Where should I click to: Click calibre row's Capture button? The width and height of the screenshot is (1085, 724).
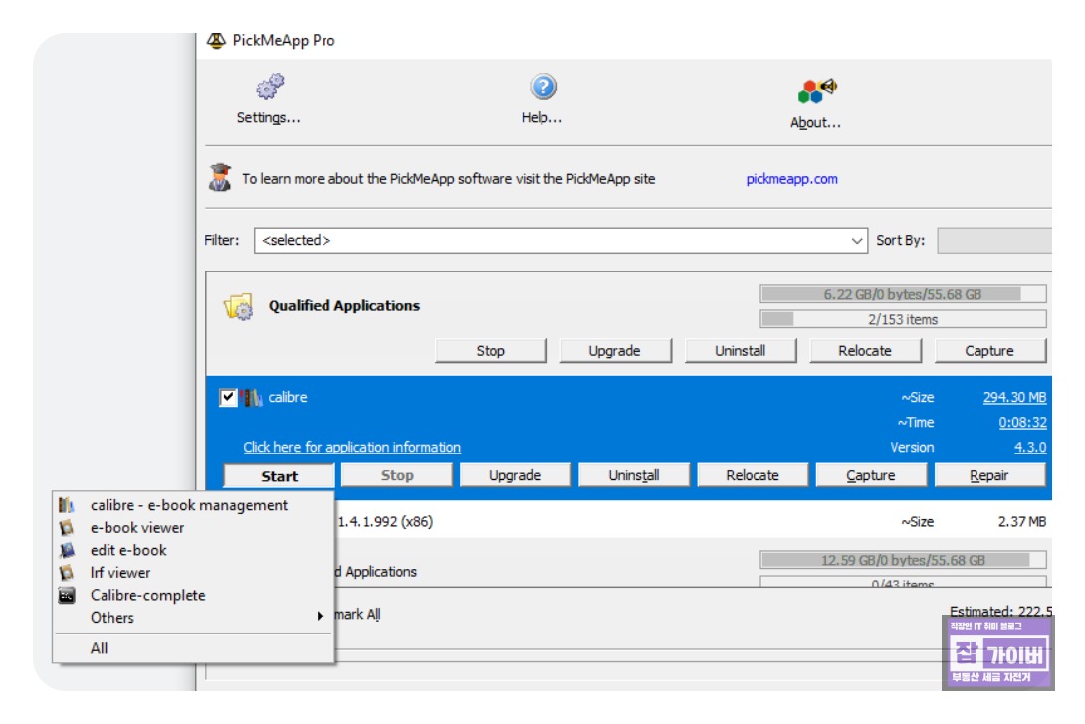pyautogui.click(x=871, y=475)
